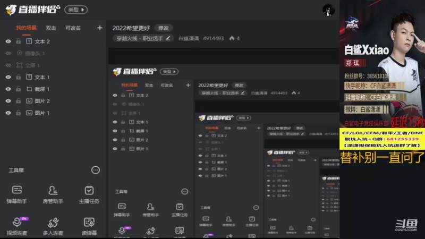Open the 工具箱 more options circle

click(x=96, y=170)
